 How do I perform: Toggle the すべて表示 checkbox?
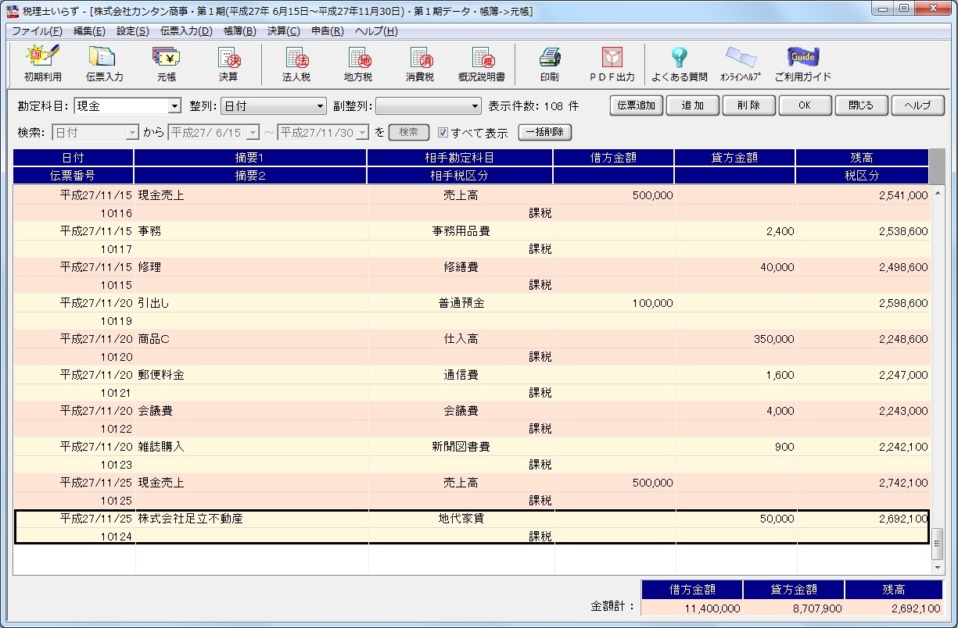click(443, 133)
